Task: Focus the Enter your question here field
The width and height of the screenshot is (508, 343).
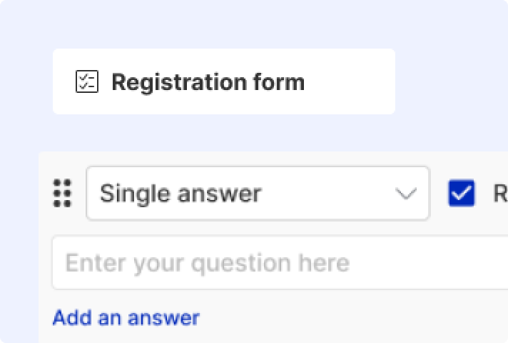Action: pyautogui.click(x=280, y=262)
